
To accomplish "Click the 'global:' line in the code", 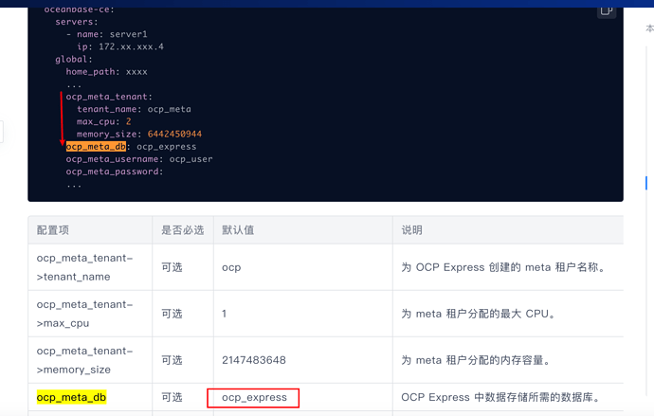I will (74, 59).
